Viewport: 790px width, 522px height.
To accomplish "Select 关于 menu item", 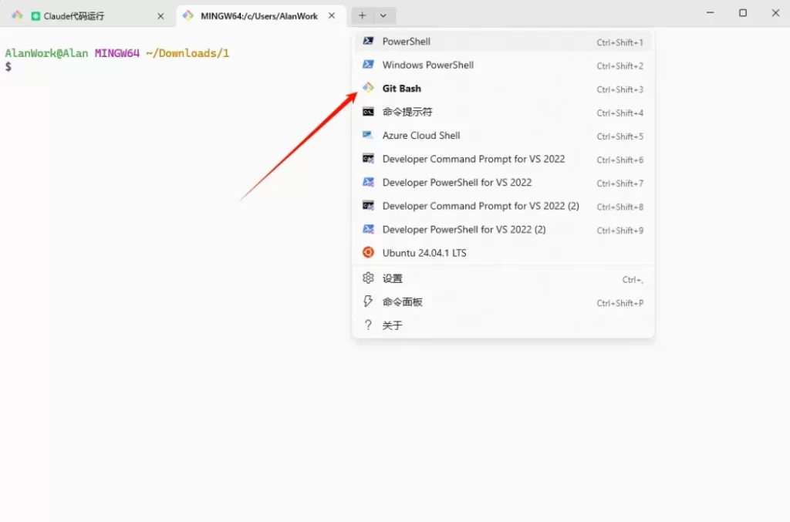I will tap(503, 325).
